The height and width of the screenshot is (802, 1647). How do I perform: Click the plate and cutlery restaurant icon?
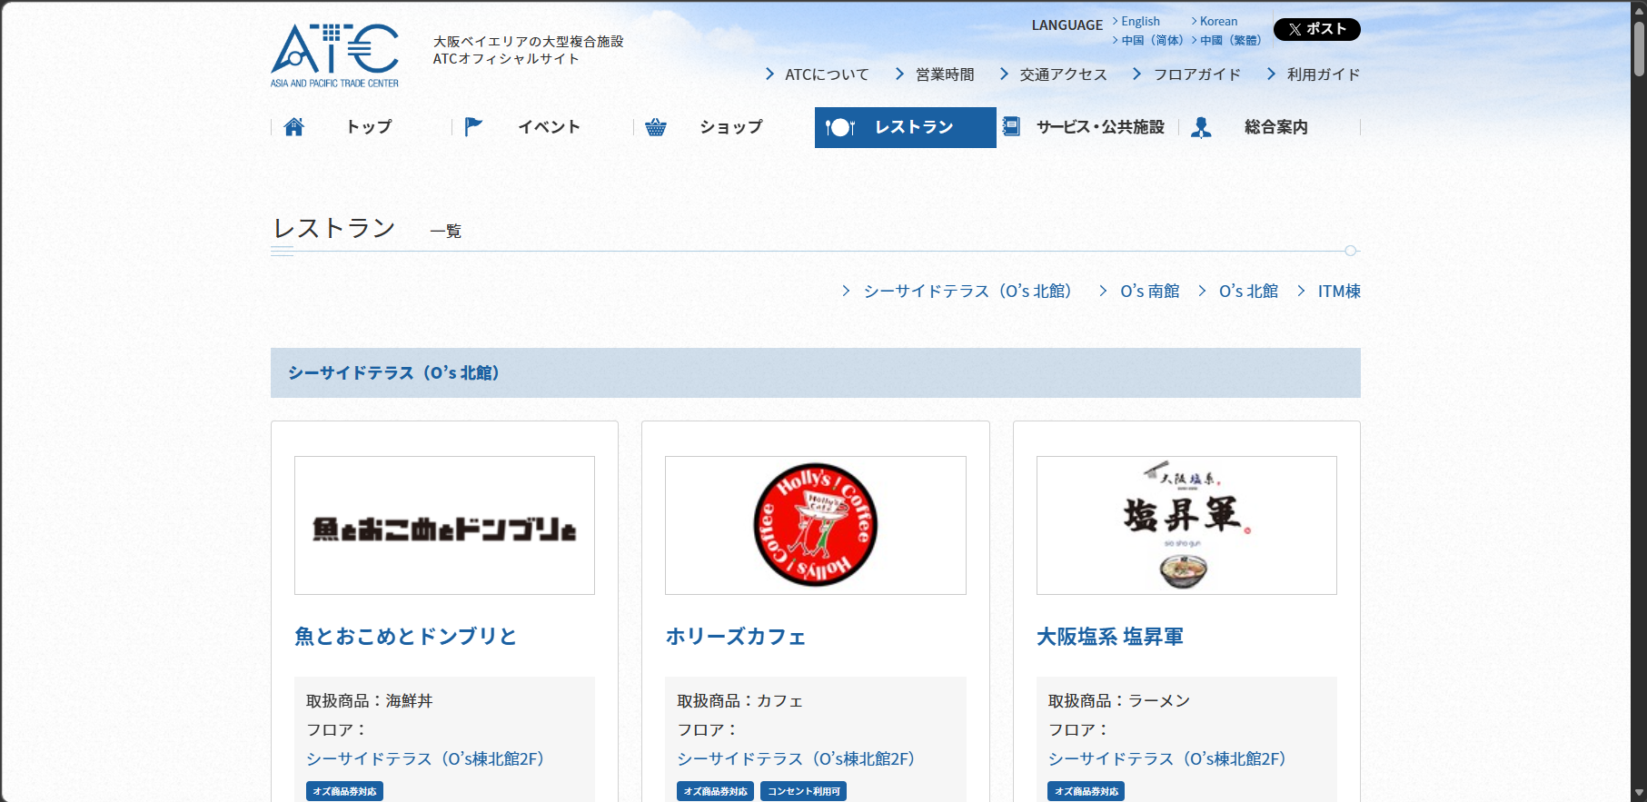839,127
